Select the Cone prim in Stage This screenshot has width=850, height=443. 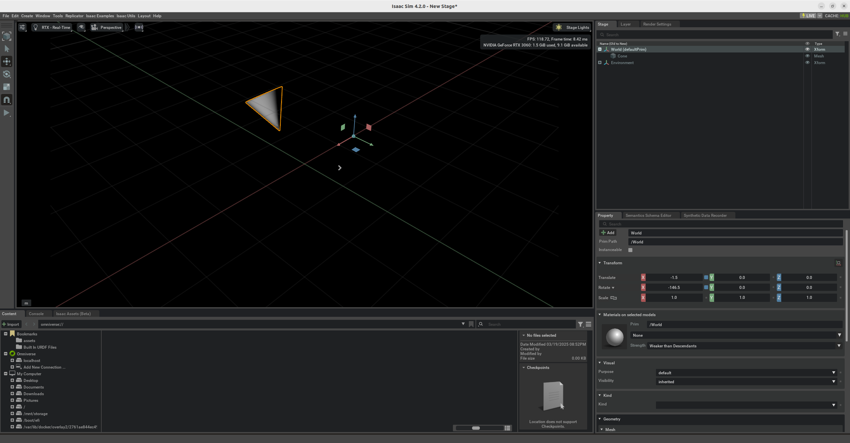click(622, 56)
